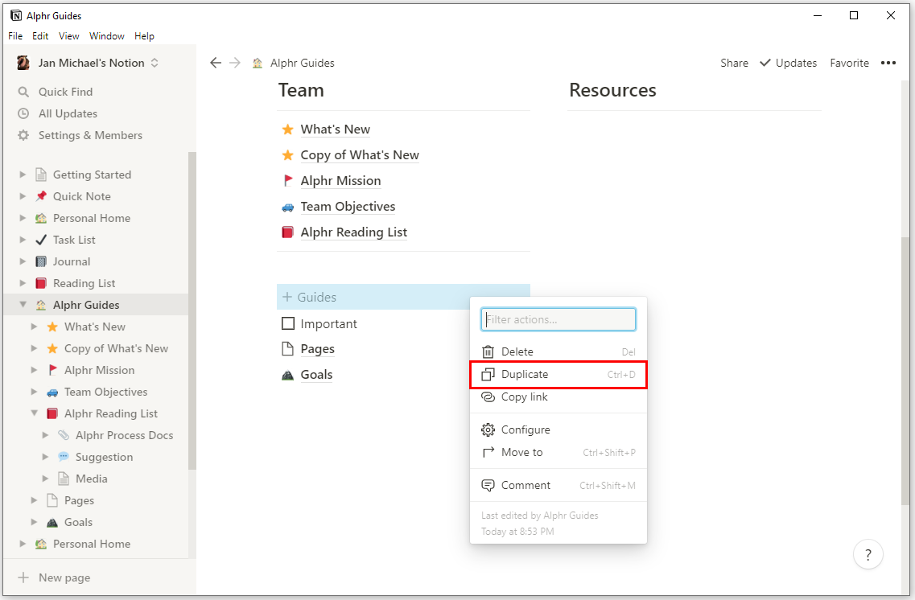Open the help question mark button
The width and height of the screenshot is (915, 600).
click(x=868, y=554)
